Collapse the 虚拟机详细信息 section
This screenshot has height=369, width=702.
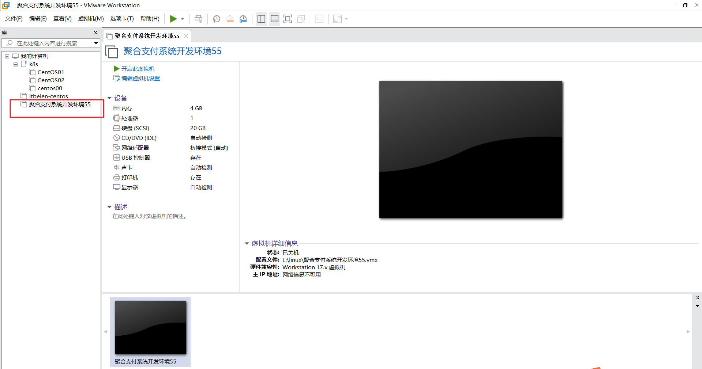click(x=247, y=244)
